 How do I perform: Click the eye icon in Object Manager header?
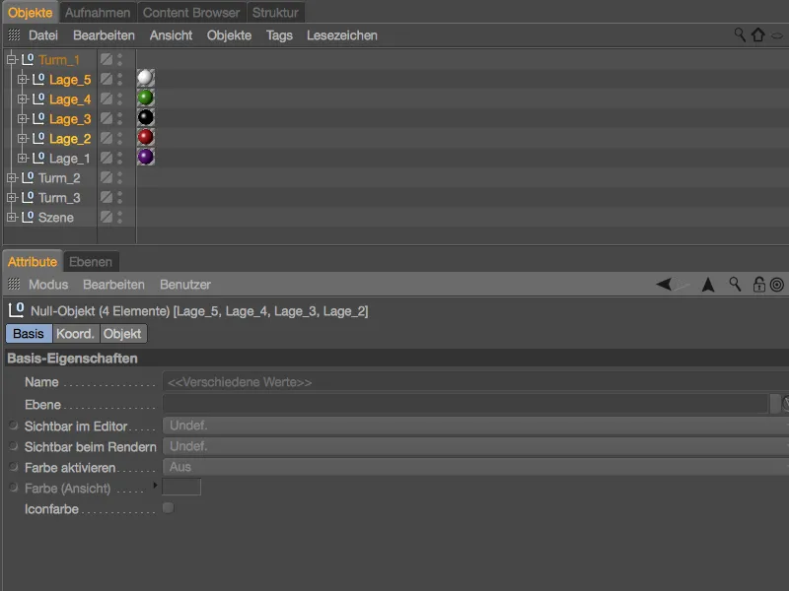point(778,35)
